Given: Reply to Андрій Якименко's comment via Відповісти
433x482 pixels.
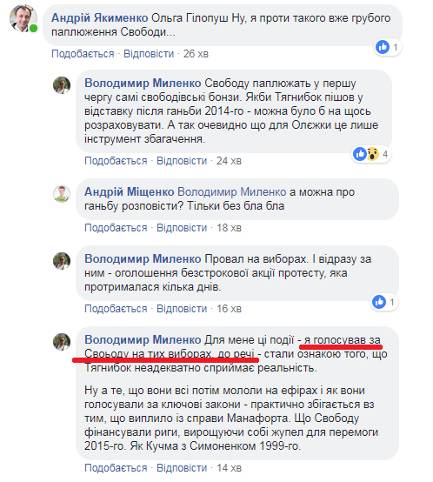Looking at the screenshot, I should 149,54.
